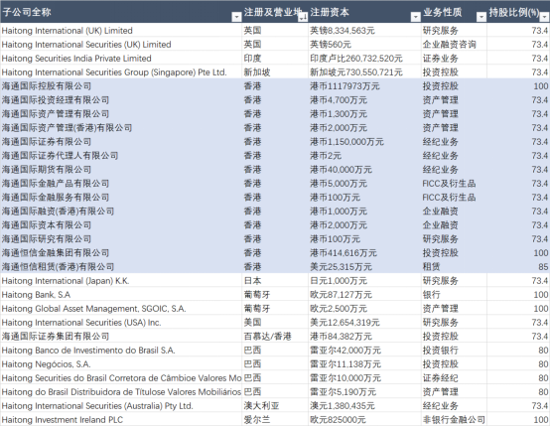Select cell 海通国际控股有限公司

pyautogui.click(x=121, y=86)
